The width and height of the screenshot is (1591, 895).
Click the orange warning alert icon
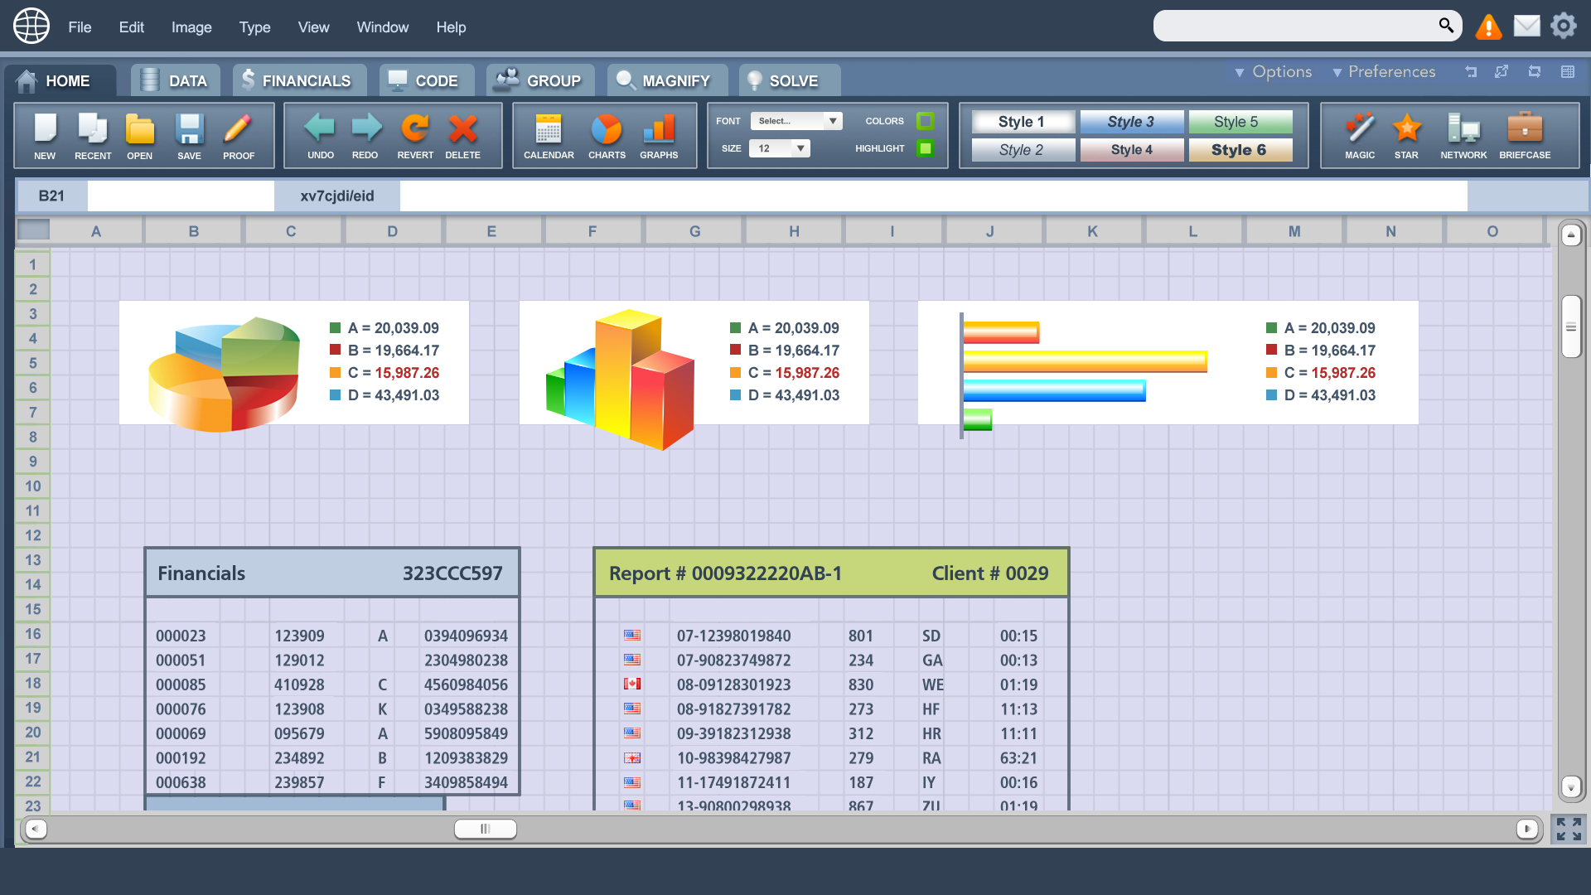[x=1488, y=27]
